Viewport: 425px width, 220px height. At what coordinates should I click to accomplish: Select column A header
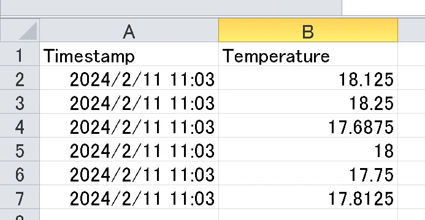tap(129, 30)
